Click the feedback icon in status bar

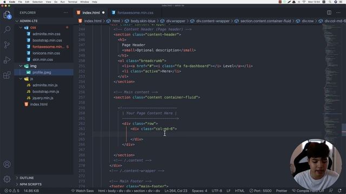331,191
